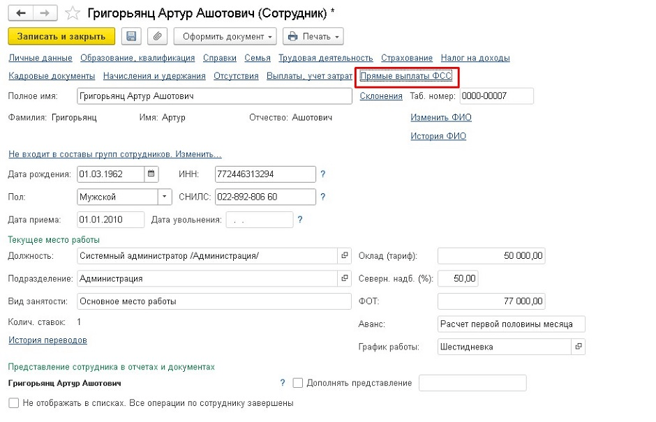656x422 pixels.
Task: Click the forward navigation arrow
Action: [45, 13]
